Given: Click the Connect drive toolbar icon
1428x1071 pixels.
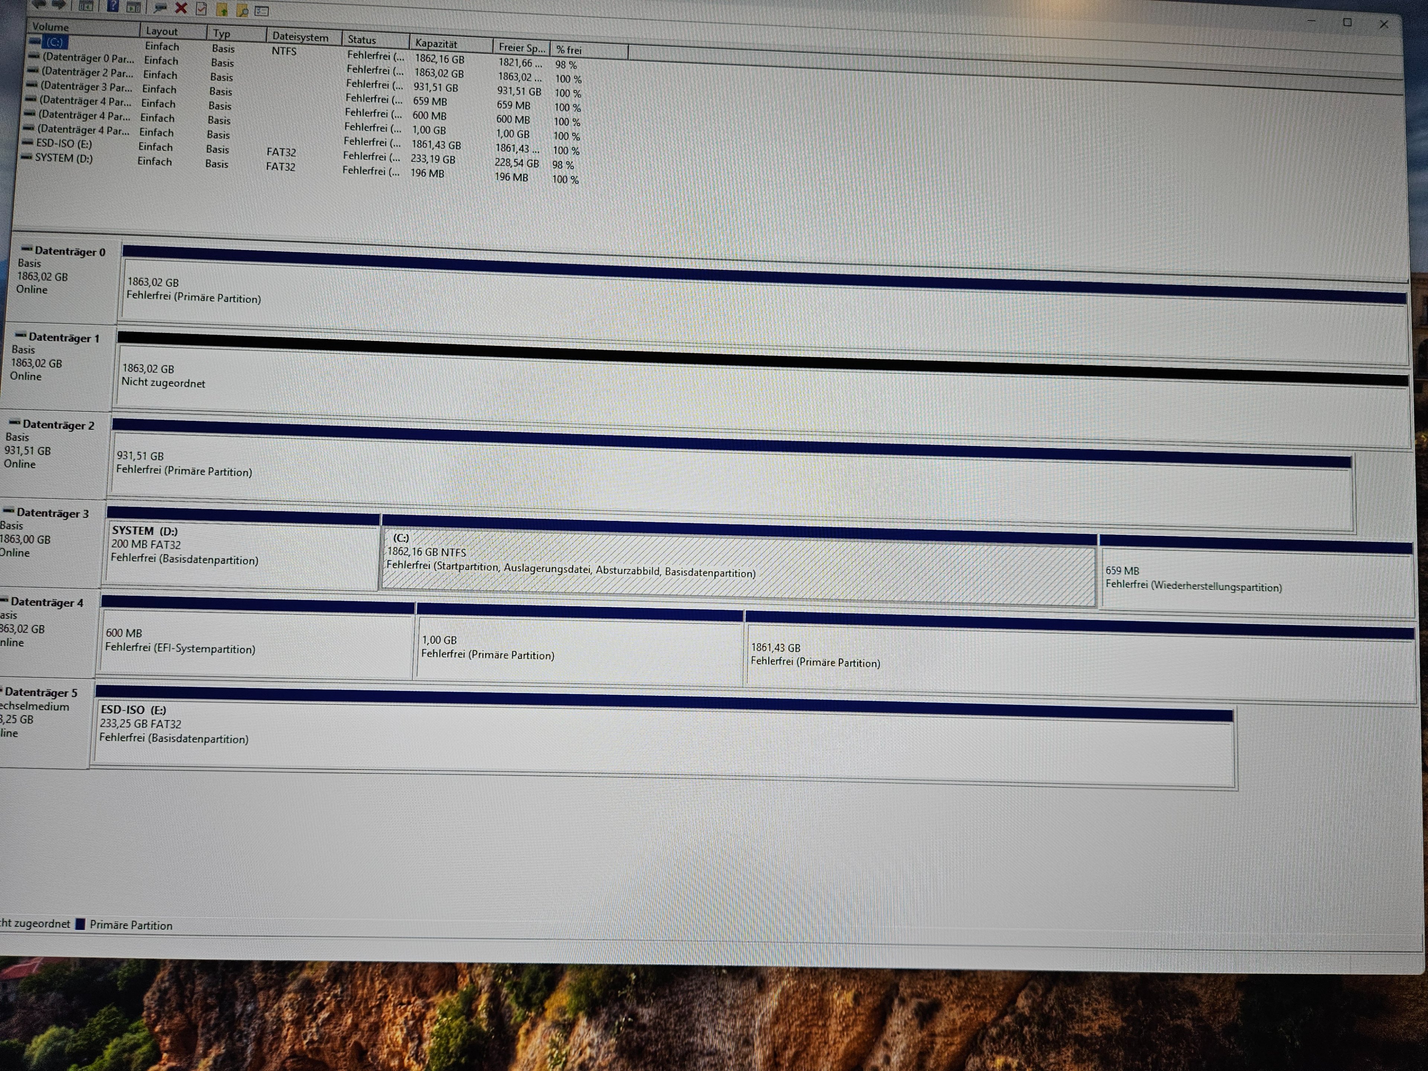Looking at the screenshot, I should (x=160, y=8).
